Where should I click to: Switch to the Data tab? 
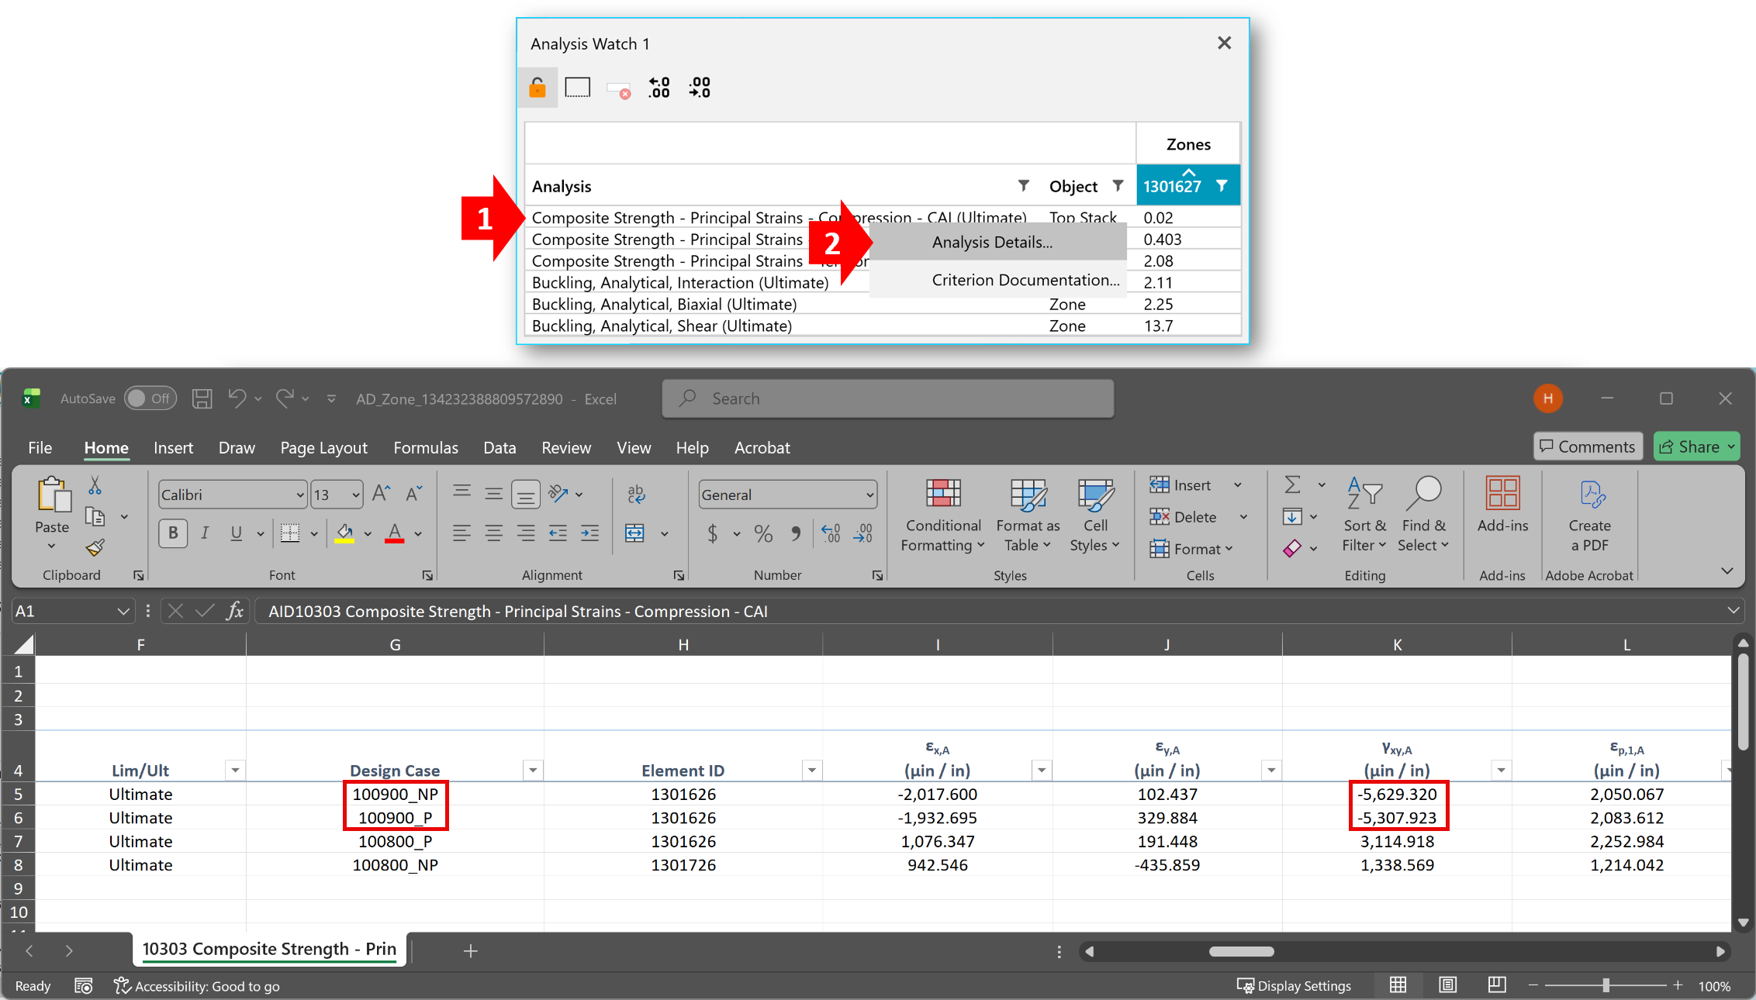[499, 447]
